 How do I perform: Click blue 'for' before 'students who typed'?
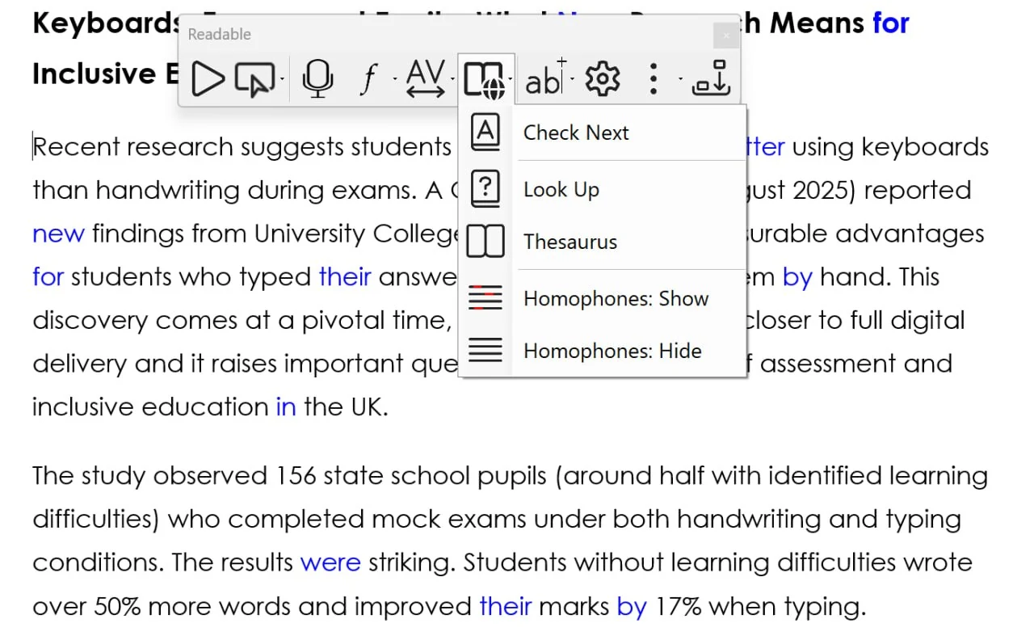48,277
